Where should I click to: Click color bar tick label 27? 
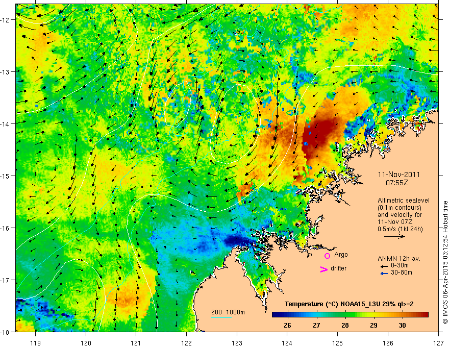click(316, 326)
